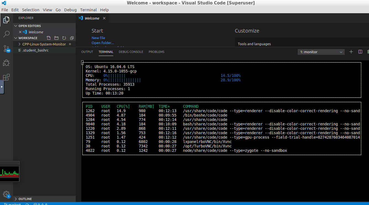Viewport: 369px width, 205px height.
Task: Switch to the Debug Console tab
Action: coord(131,52)
